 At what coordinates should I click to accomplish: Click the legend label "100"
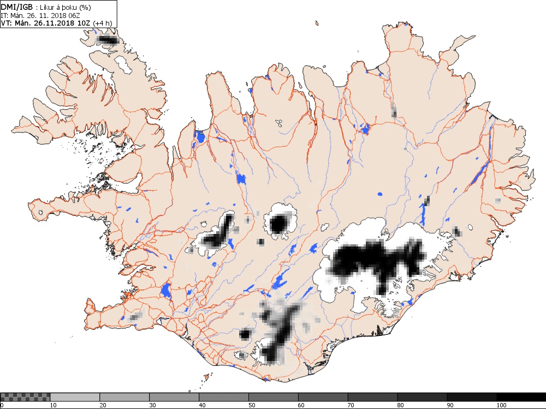coord(501,405)
